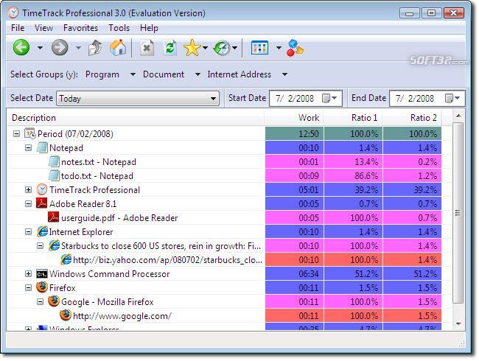Select the todo.txt - Notepad row
Image resolution: width=479 pixels, height=361 pixels.
[x=225, y=176]
